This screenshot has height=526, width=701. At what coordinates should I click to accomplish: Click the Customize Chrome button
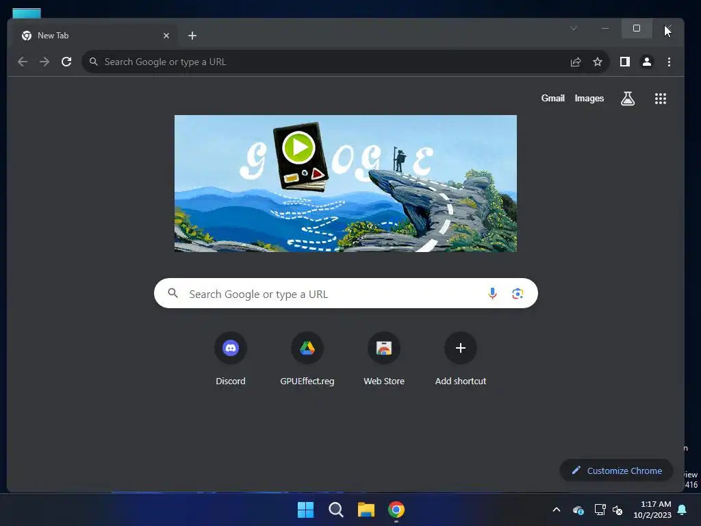[617, 471]
